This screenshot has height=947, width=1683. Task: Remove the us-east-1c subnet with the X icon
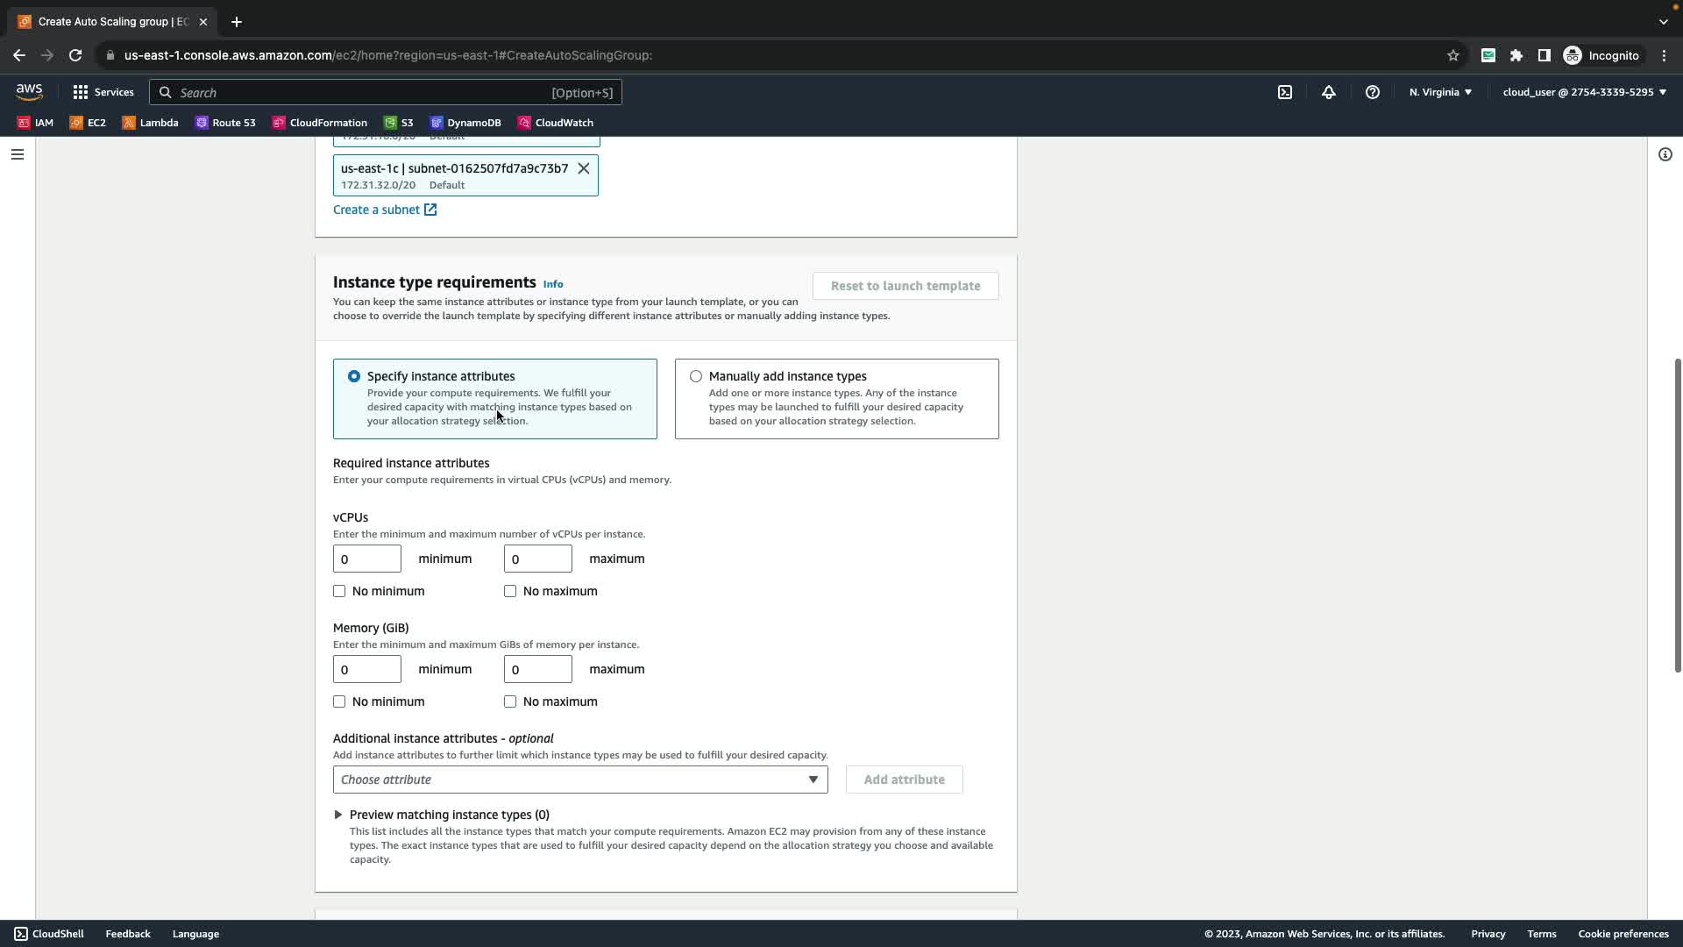pyautogui.click(x=583, y=168)
